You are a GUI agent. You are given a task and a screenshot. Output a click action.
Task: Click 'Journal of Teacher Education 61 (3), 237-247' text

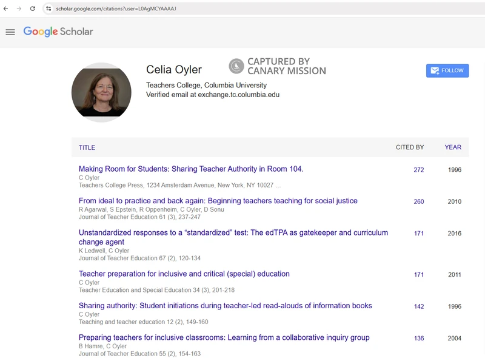coord(139,217)
